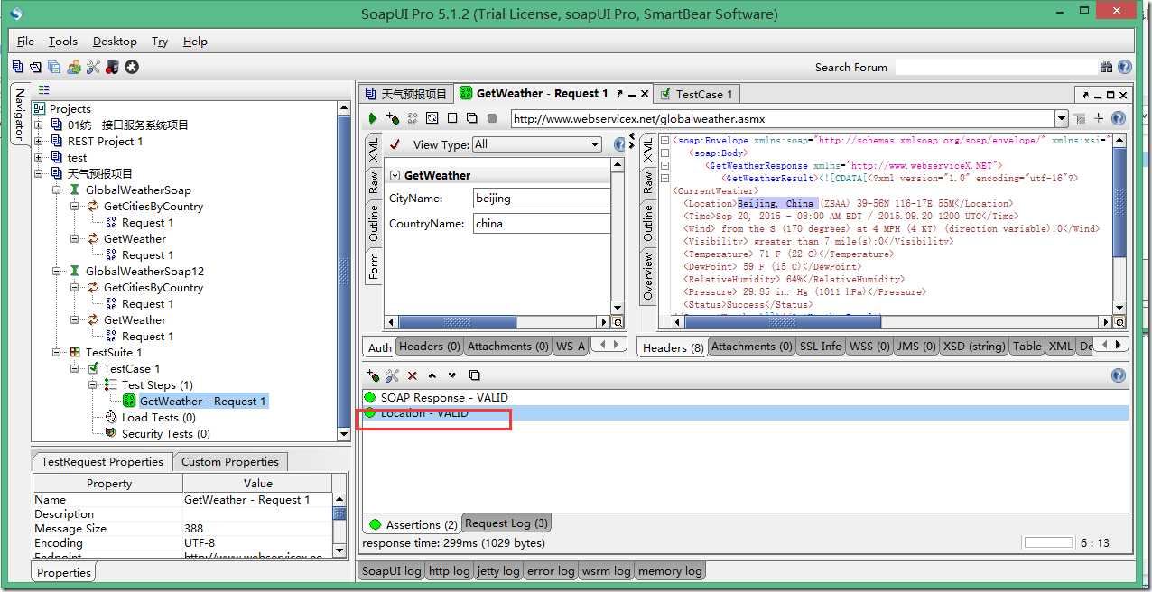Screen dimensions: 1152x592
Task: Click the save all projects icon
Action: 54,67
